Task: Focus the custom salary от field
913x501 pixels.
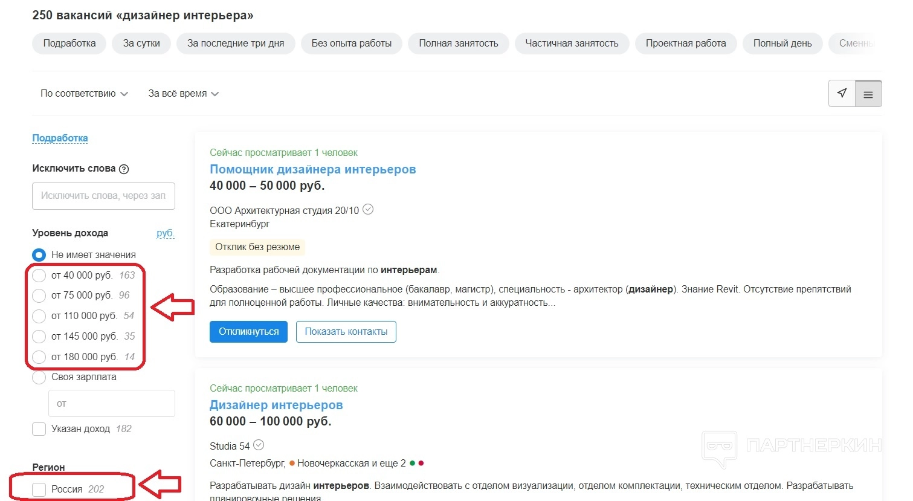Action: pyautogui.click(x=111, y=404)
